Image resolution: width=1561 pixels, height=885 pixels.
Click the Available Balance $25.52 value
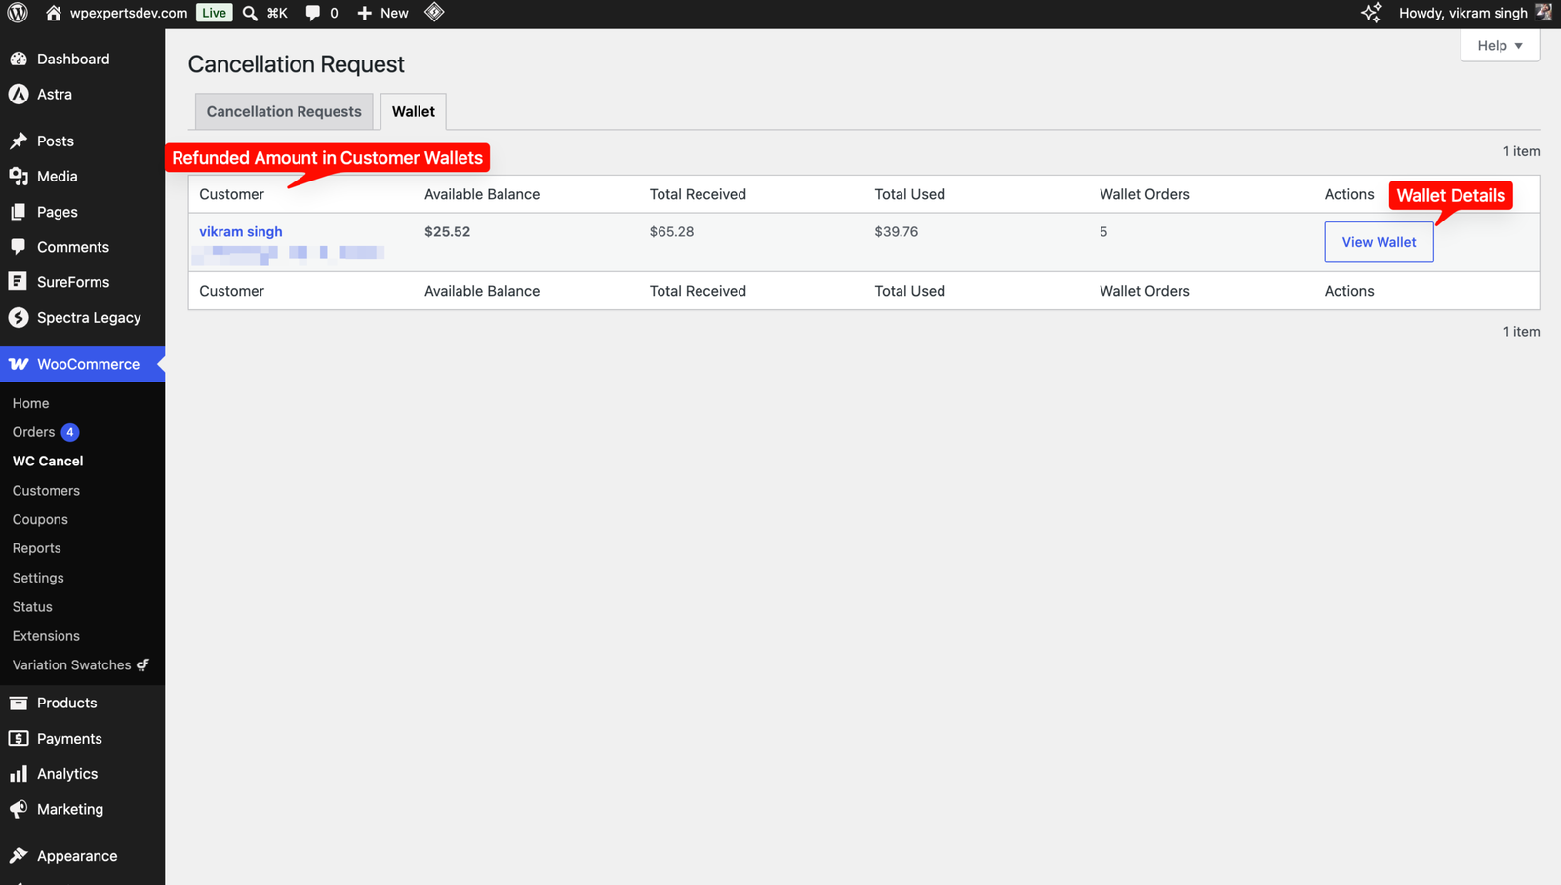tap(447, 231)
